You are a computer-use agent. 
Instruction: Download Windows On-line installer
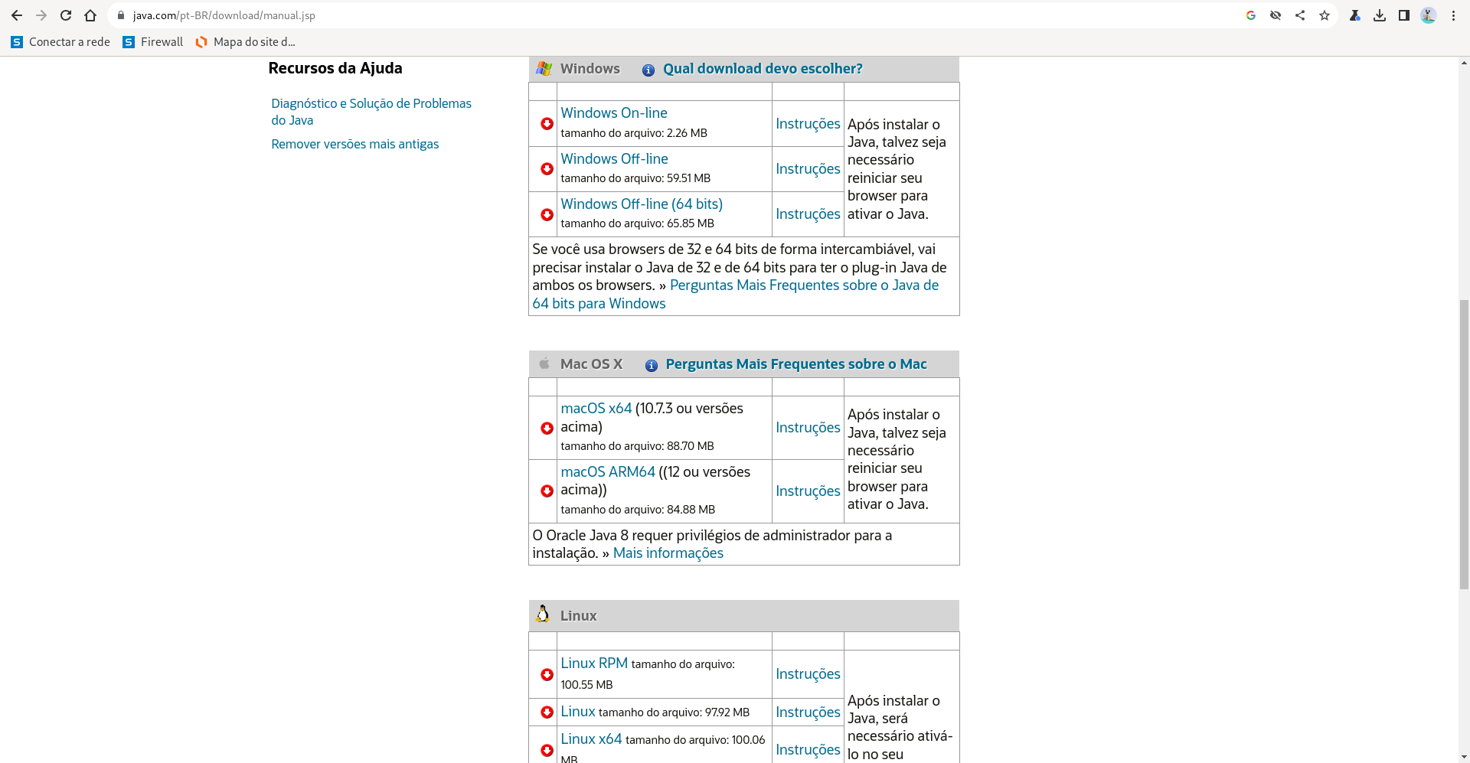tap(614, 113)
